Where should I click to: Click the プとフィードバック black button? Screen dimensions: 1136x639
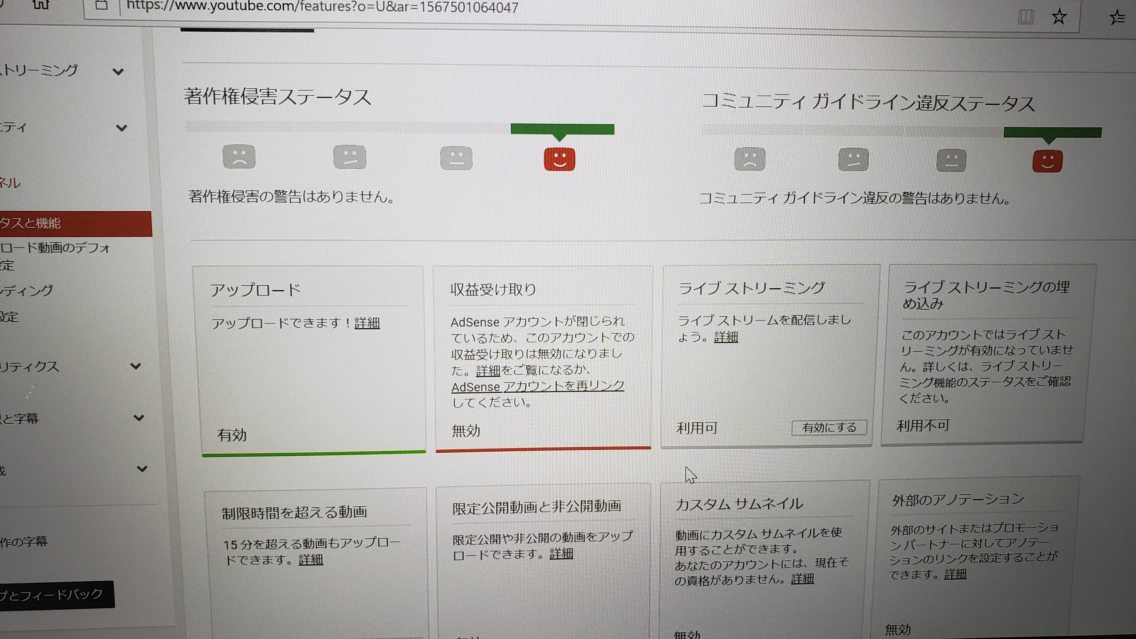coord(53,595)
